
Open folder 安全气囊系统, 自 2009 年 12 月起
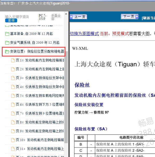pyautogui.click(x=35, y=42)
